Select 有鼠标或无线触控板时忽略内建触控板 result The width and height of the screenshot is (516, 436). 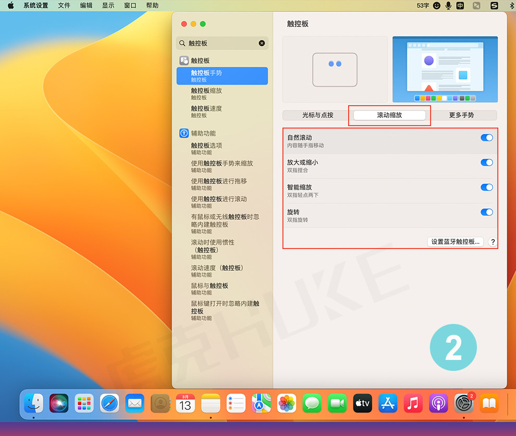click(x=222, y=223)
